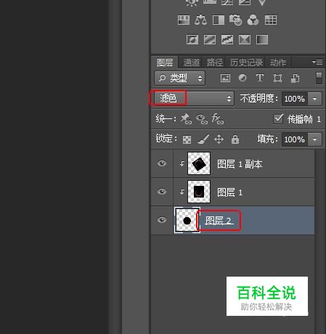Click the unify layer visibility icon
Screen dimensions: 326x334
pyautogui.click(x=202, y=119)
